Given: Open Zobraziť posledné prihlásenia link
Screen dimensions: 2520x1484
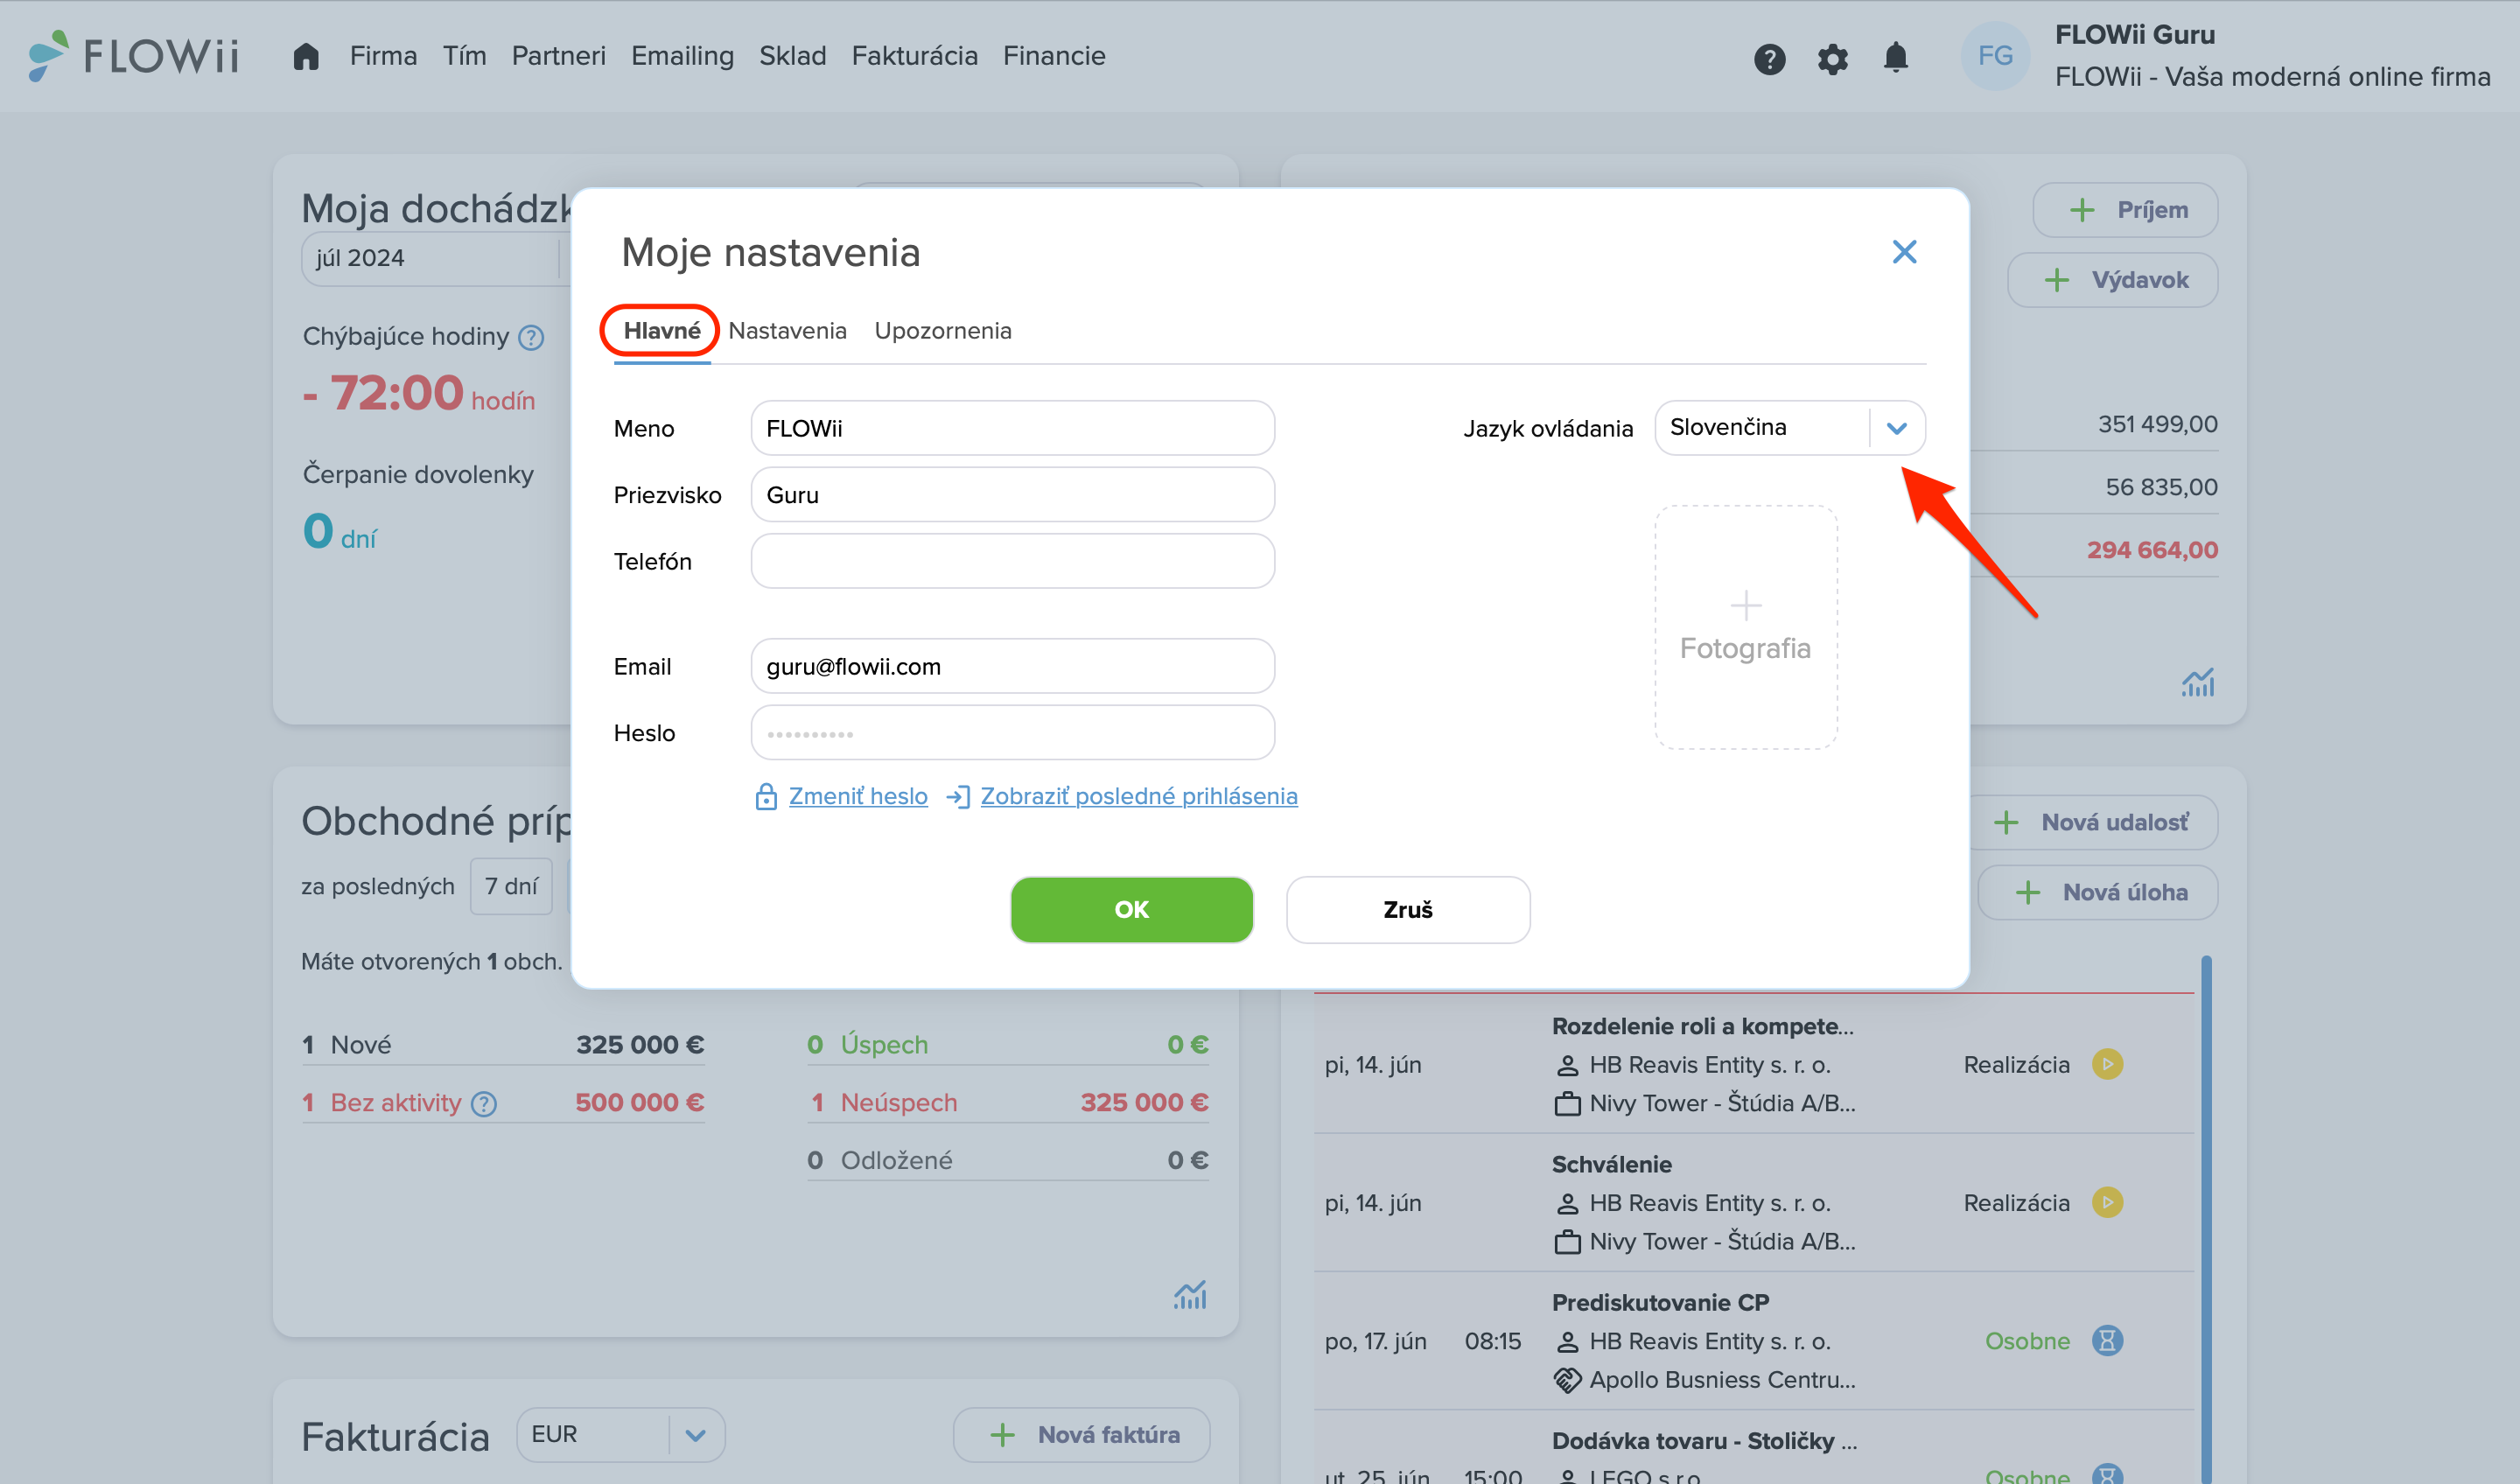Looking at the screenshot, I should pos(1139,796).
